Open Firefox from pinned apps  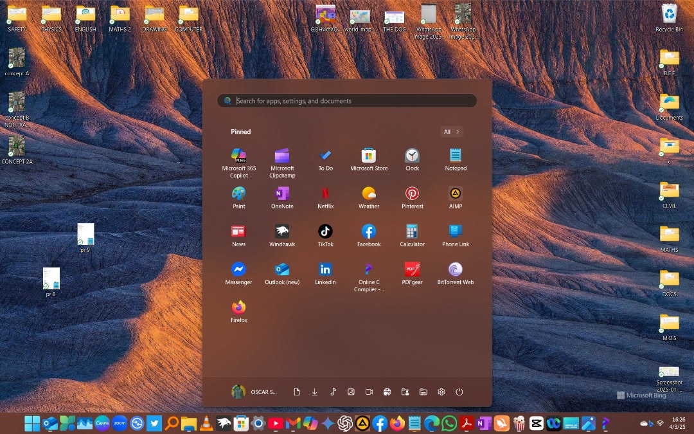tap(238, 312)
